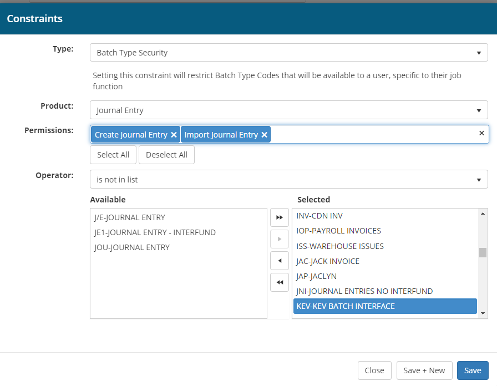Select J/E-JOURNAL ENTRY in Available list
Screen dimensions: 497x386
(x=130, y=217)
